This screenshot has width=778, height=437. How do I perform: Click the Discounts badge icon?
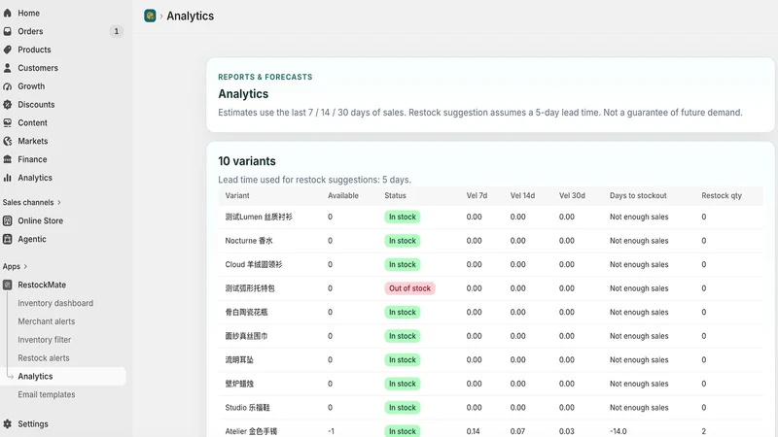[8, 105]
